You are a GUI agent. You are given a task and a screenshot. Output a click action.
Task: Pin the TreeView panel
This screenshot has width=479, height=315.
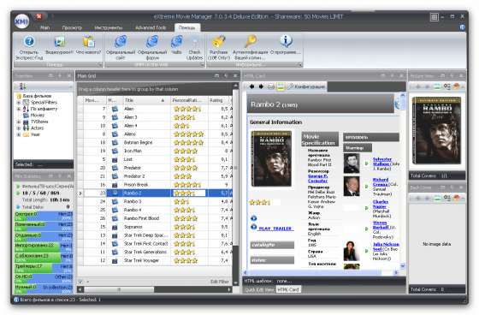tap(60, 75)
